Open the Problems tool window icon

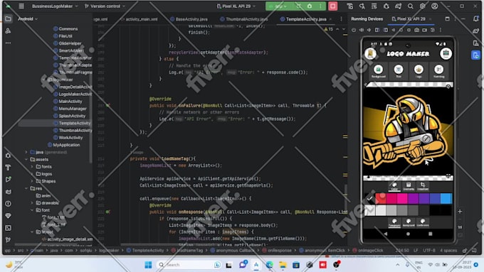click(9, 204)
